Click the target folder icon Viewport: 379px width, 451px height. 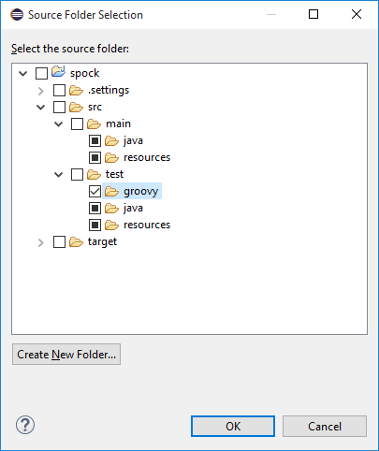coord(76,242)
